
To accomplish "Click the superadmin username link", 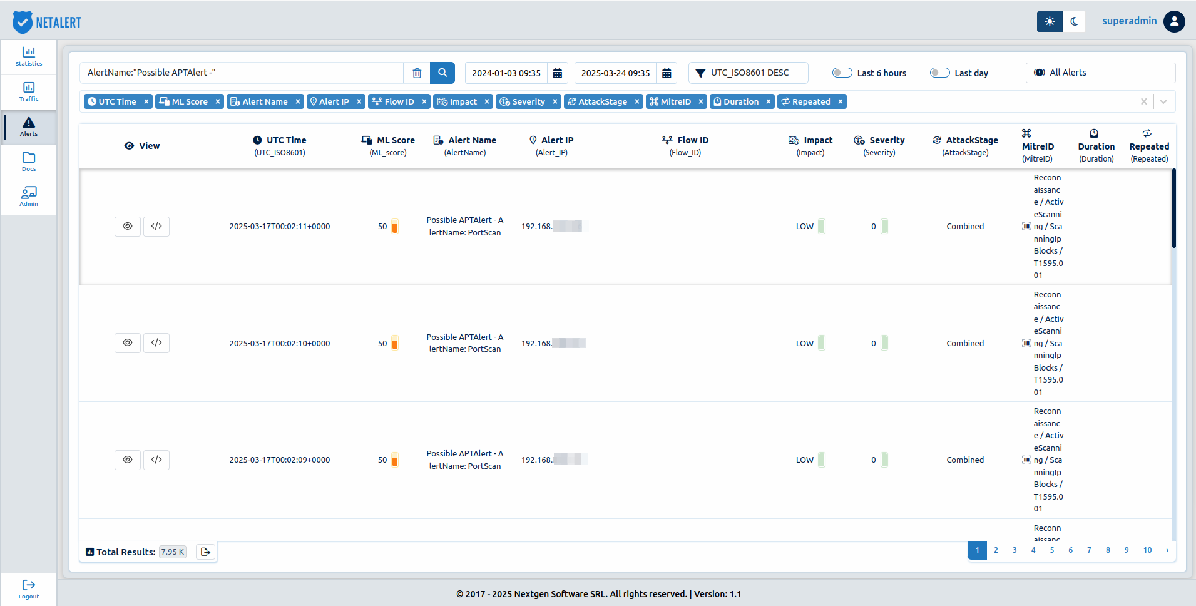I will [1129, 21].
